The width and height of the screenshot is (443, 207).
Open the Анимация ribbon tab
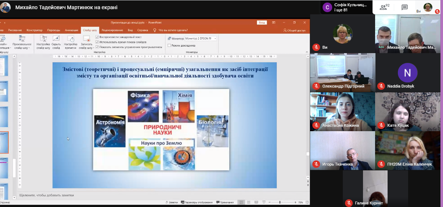point(72,30)
